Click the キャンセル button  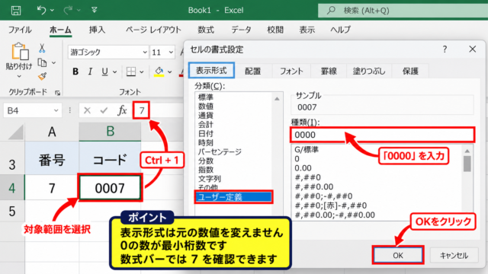pos(454,256)
